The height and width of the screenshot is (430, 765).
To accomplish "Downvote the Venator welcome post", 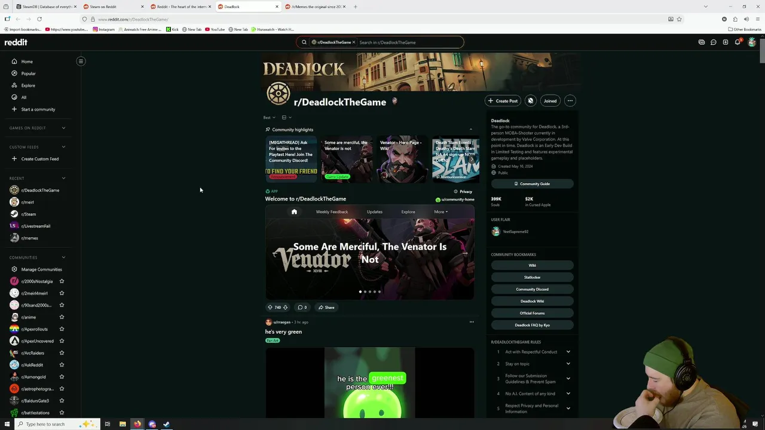I will point(285,308).
